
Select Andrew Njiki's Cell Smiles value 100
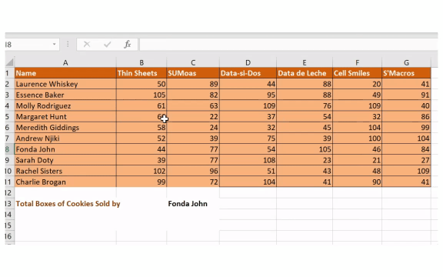click(357, 138)
